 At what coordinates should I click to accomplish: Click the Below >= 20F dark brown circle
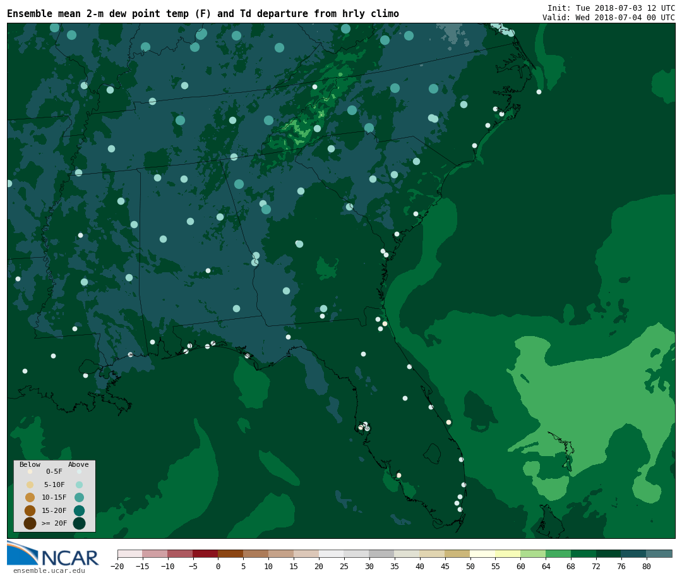(30, 523)
